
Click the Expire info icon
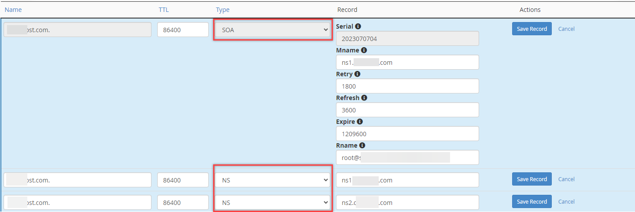coord(360,122)
